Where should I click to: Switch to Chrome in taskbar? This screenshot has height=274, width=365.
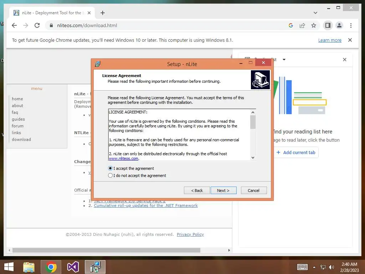(x=51, y=267)
